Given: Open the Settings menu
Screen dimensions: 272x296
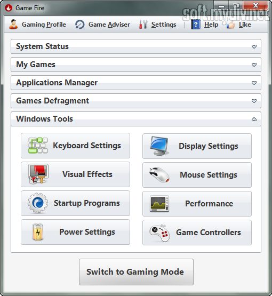Looking at the screenshot, I should point(164,25).
